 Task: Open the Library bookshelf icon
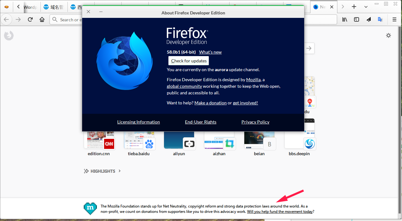pos(345,19)
